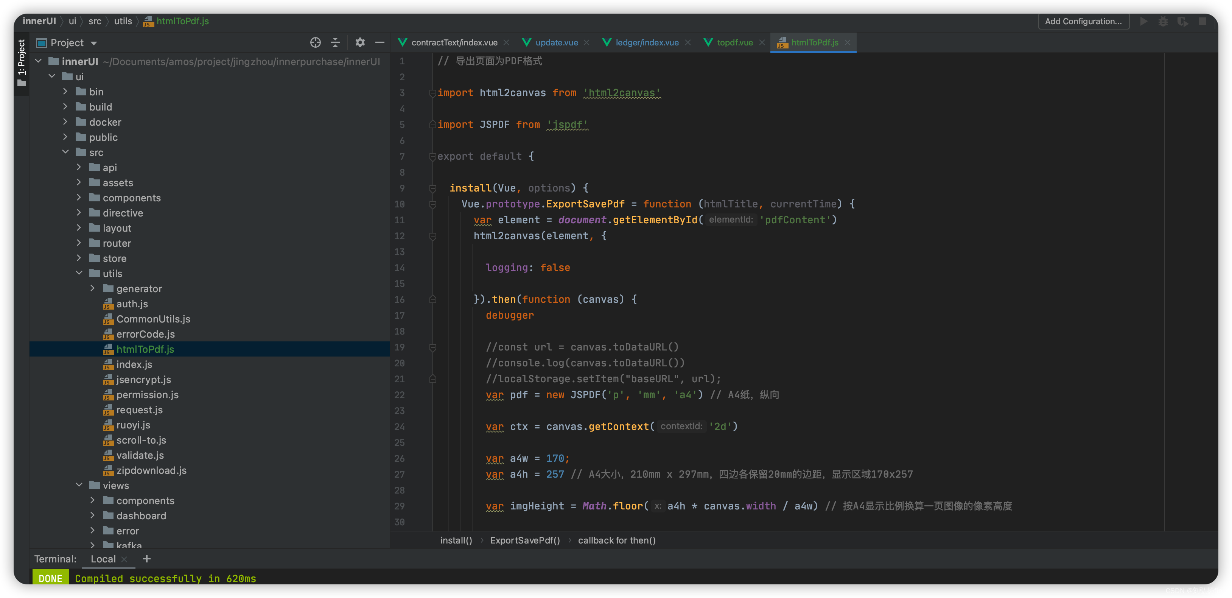Click the Collapse All icon in Project panel
The image size is (1232, 598).
coord(335,42)
